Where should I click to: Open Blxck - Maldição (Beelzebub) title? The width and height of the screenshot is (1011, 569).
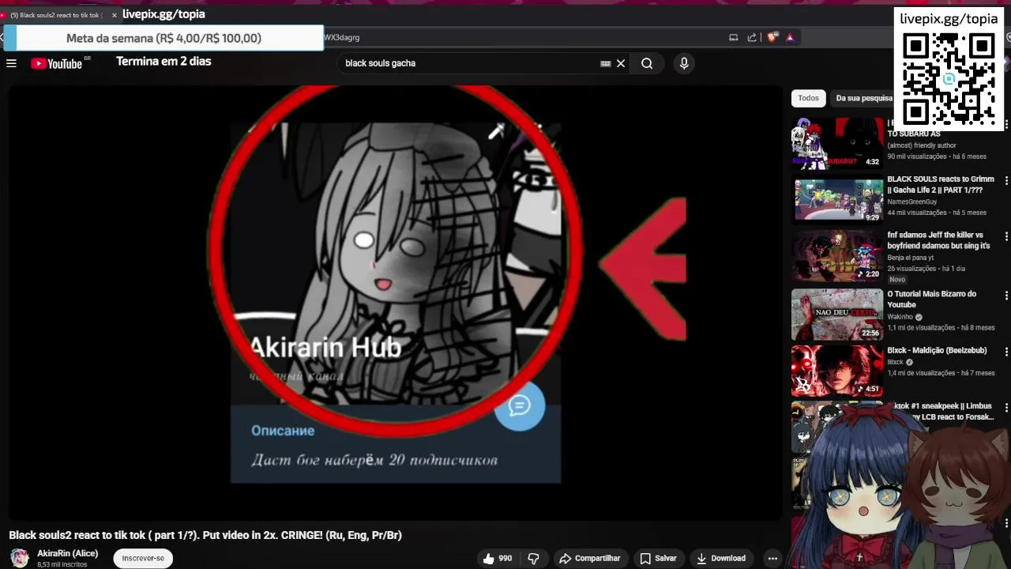(937, 350)
